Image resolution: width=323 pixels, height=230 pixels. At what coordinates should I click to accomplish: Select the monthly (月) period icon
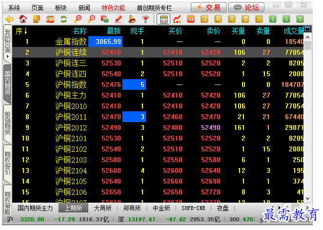point(232,19)
